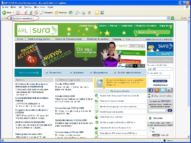Click the Clic aquí para descargarlas banner button
Image resolution: width=191 pixels, height=143 pixels.
86,52
